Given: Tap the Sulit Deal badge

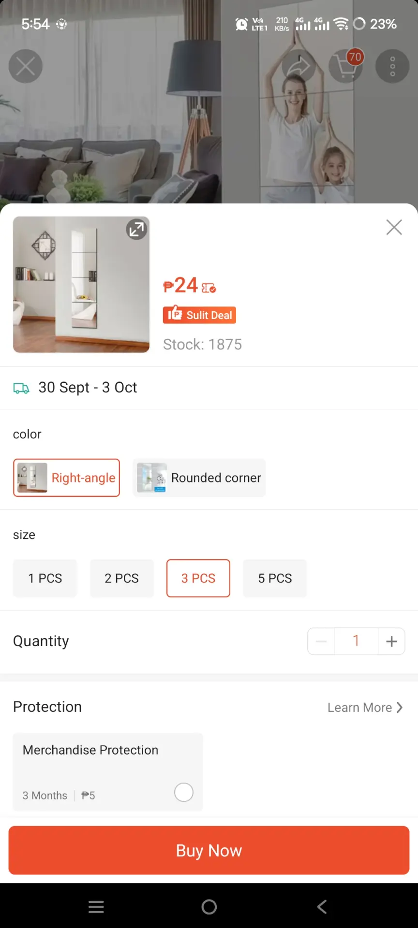Looking at the screenshot, I should [199, 315].
